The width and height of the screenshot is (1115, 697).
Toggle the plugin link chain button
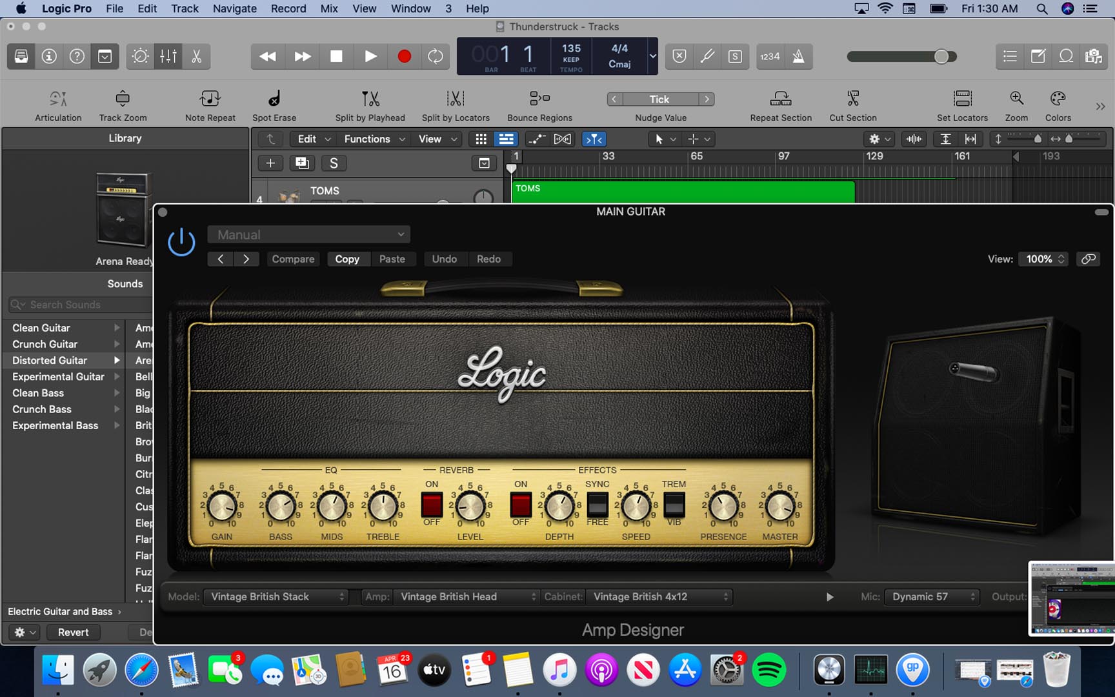tap(1089, 259)
